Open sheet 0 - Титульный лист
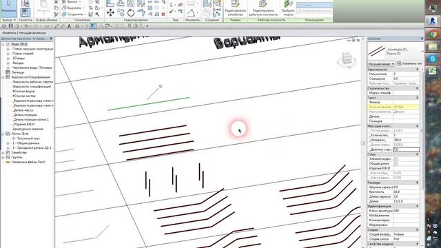 point(26,138)
